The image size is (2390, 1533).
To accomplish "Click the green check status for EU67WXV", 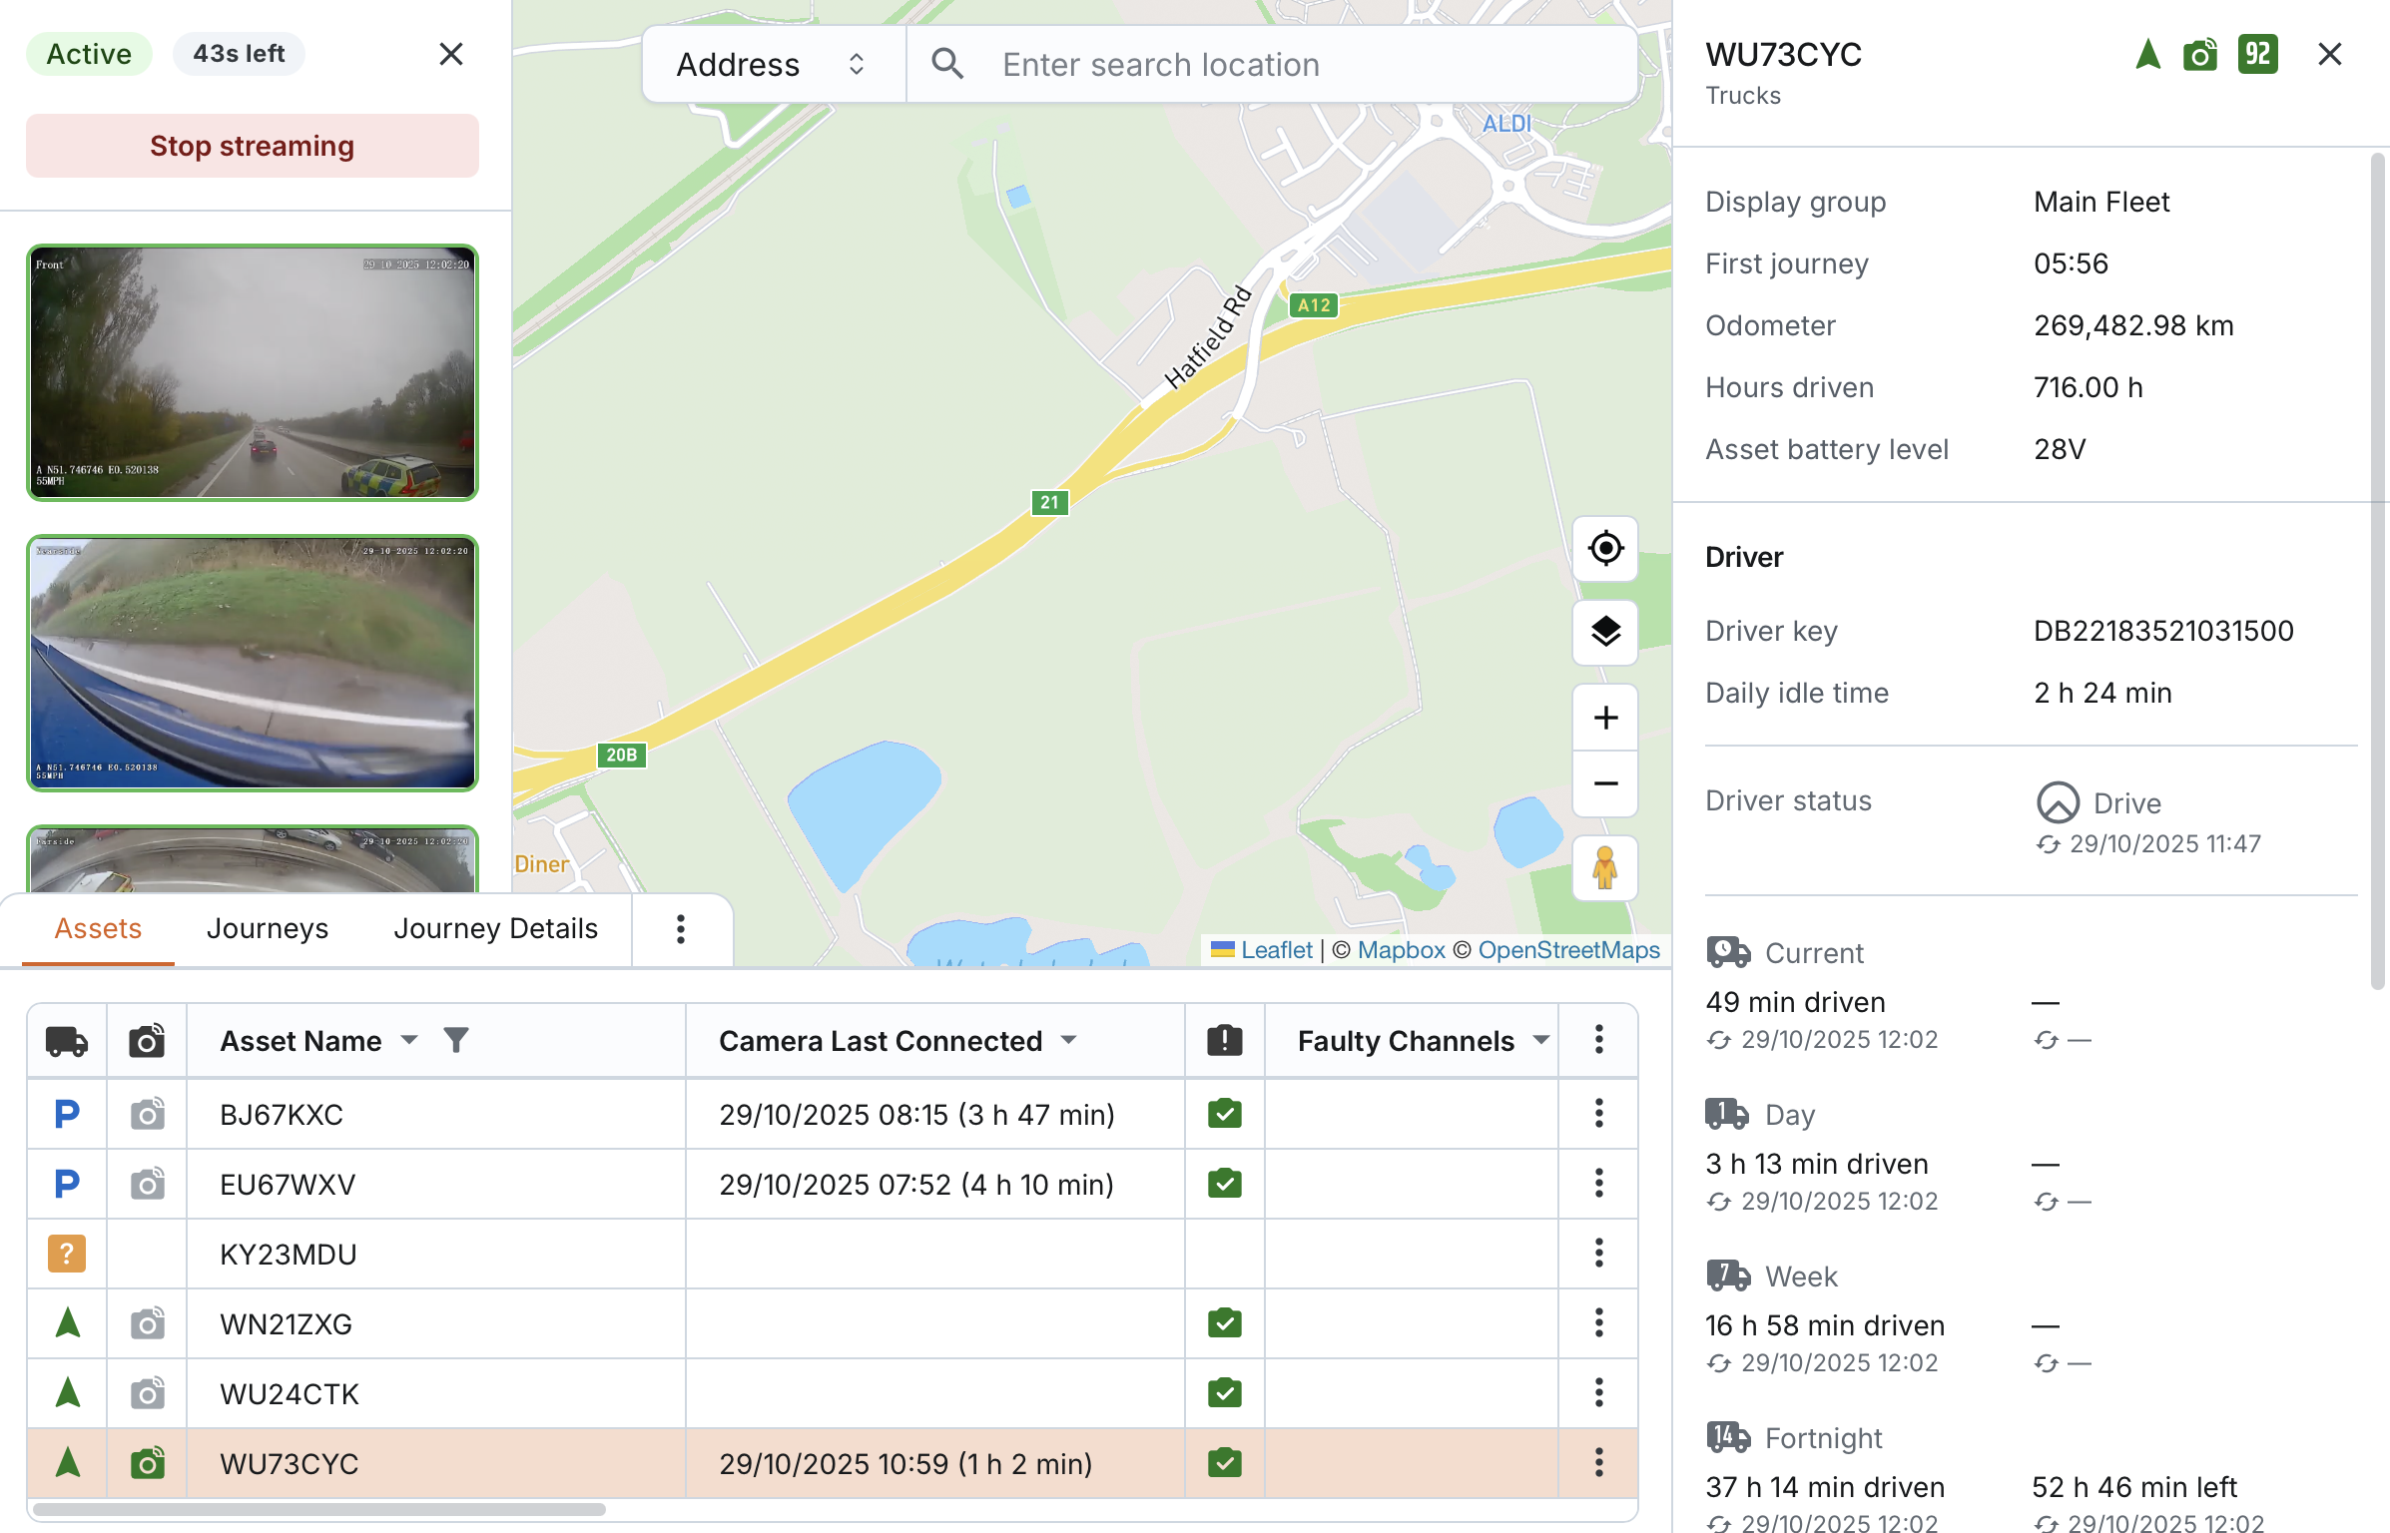I will pyautogui.click(x=1224, y=1184).
